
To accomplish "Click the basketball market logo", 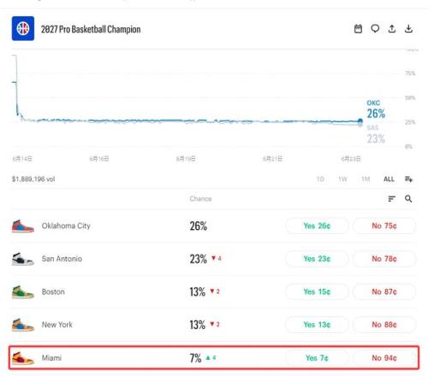I will [x=23, y=28].
